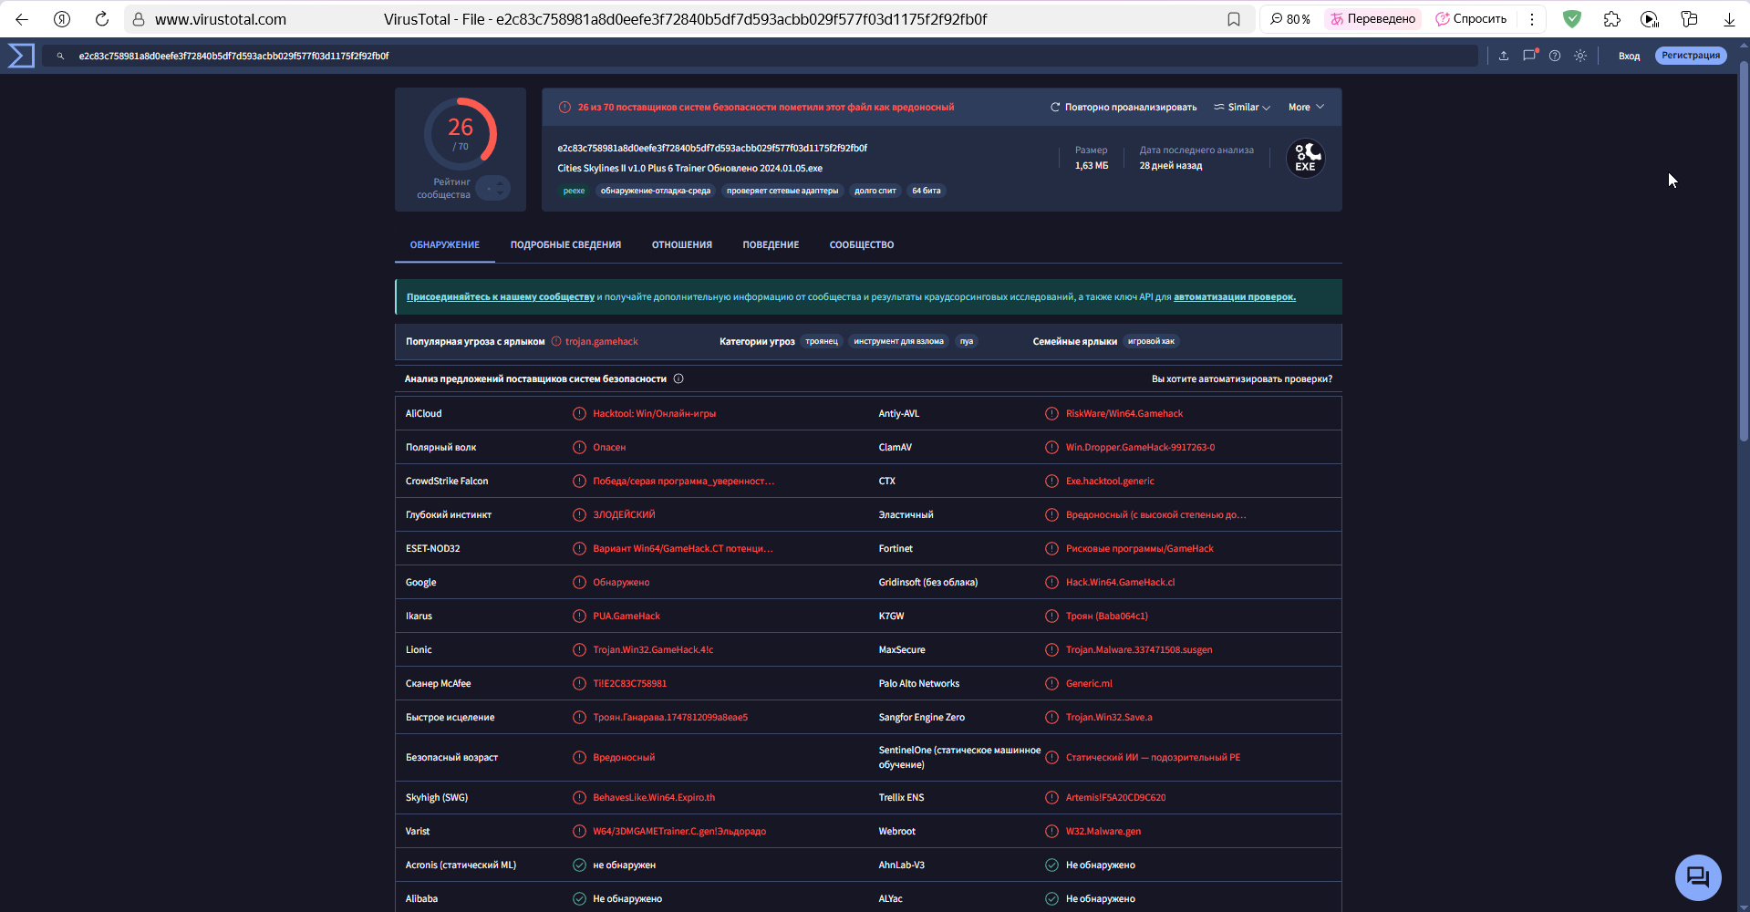Image resolution: width=1750 pixels, height=912 pixels.
Task: Toggle the light/dark theme sun icon
Action: coord(1580,56)
